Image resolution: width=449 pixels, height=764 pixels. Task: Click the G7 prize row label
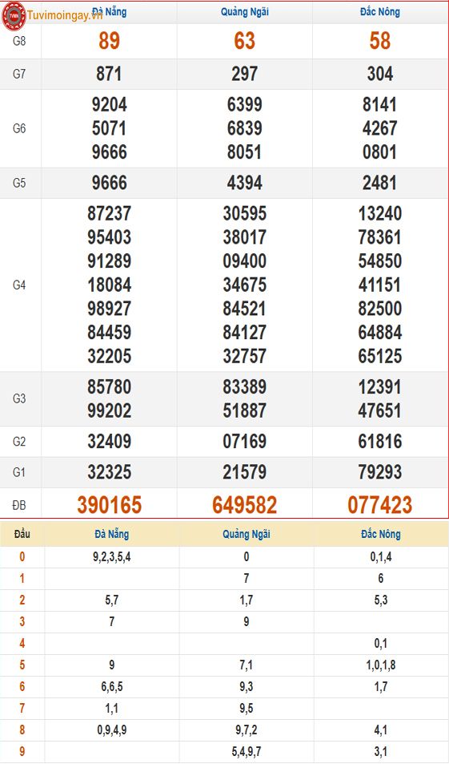click(x=19, y=74)
